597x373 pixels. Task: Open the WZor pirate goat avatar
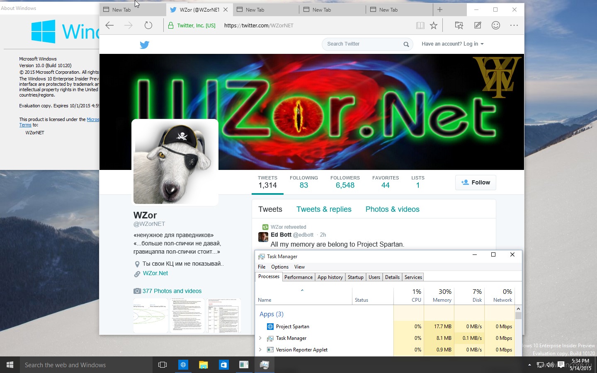coord(175,162)
